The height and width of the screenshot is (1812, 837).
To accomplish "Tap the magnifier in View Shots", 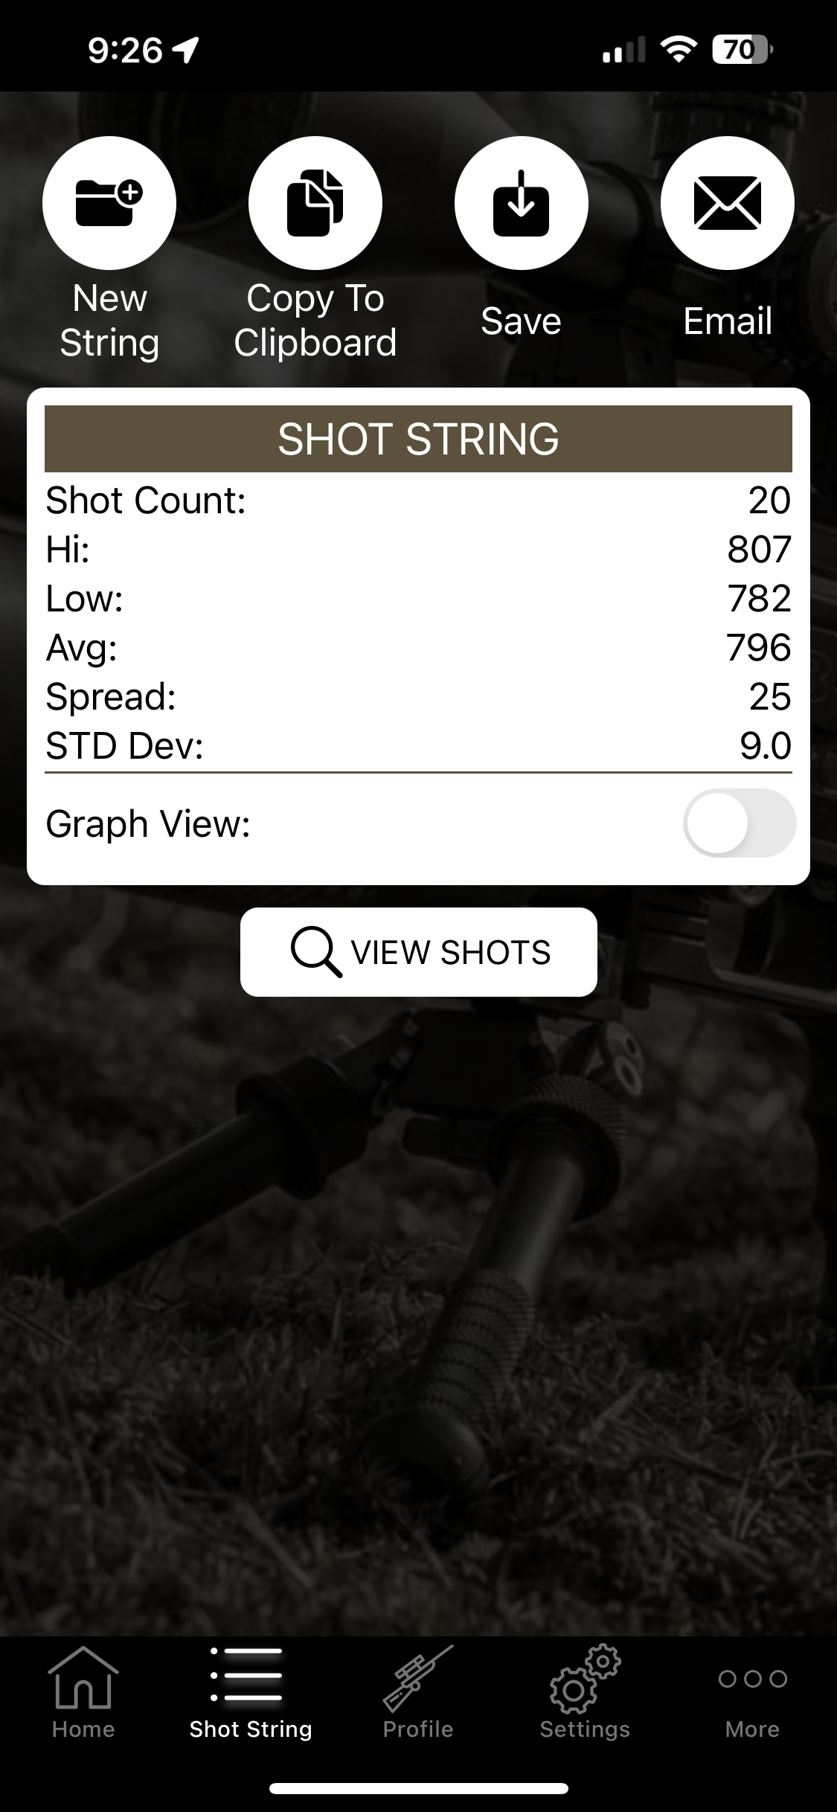I will click(316, 951).
